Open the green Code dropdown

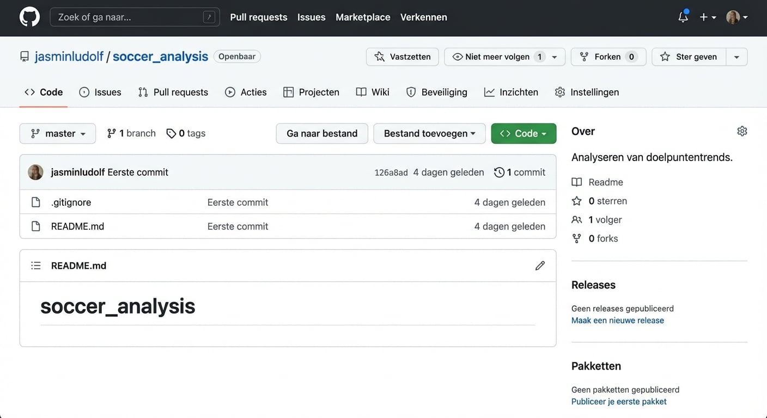pos(523,133)
